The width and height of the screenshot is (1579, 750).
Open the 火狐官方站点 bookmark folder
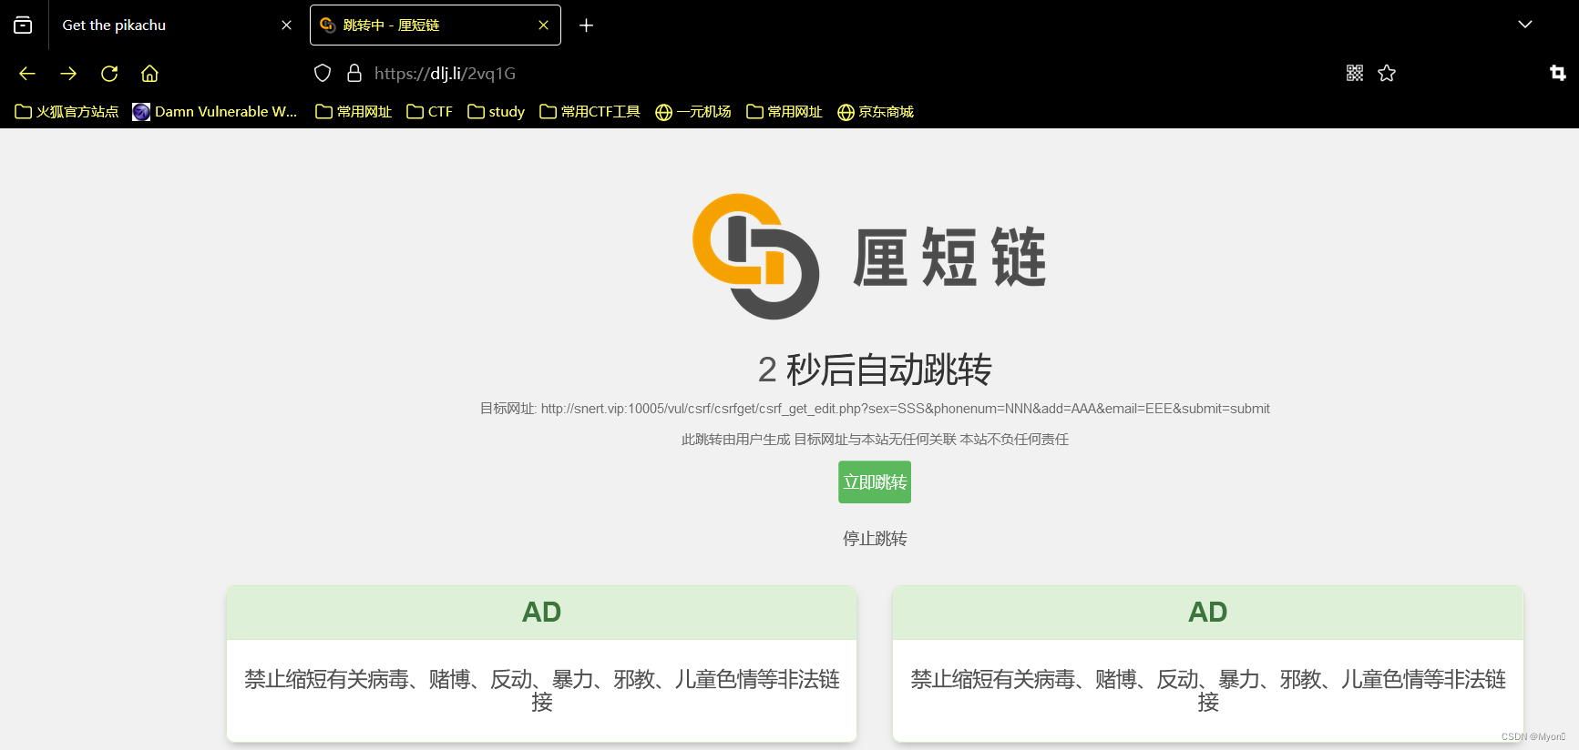click(67, 112)
